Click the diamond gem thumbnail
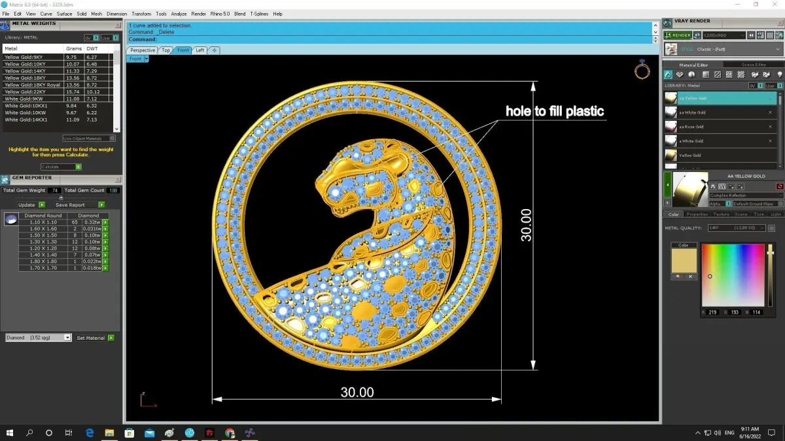 point(10,219)
